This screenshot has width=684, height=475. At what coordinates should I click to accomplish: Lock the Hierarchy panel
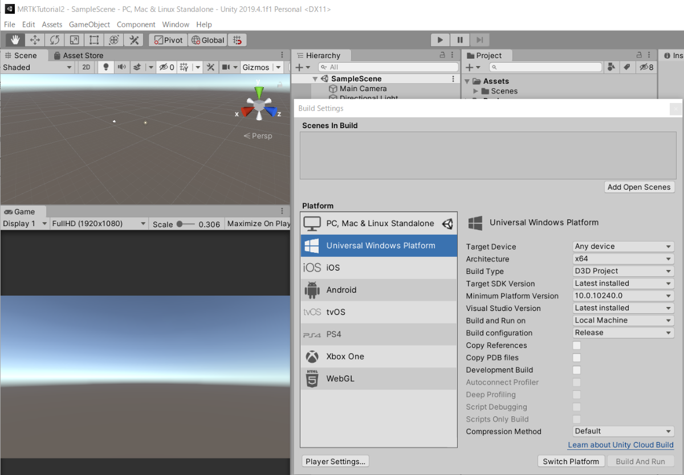coord(443,55)
